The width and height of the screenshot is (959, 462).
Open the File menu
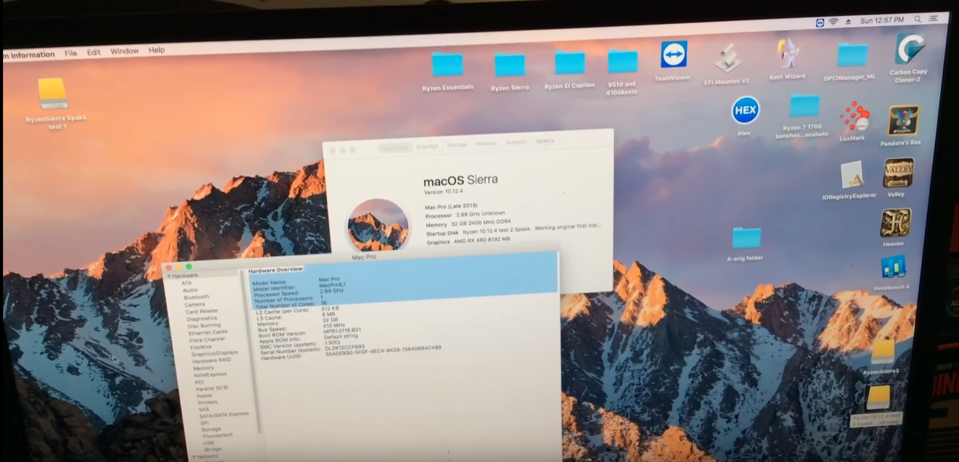(71, 53)
